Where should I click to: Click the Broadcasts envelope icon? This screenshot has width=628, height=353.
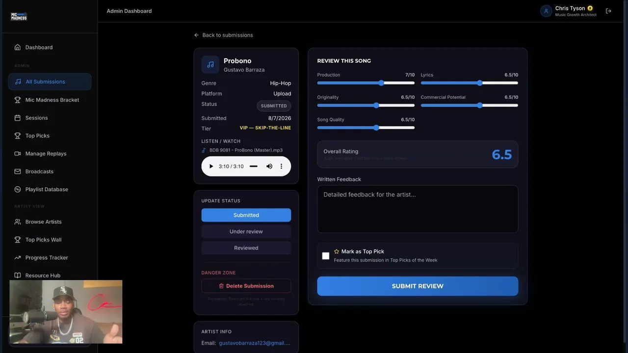point(18,172)
